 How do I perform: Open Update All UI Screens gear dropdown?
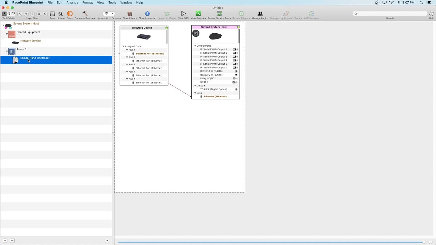click(x=109, y=14)
